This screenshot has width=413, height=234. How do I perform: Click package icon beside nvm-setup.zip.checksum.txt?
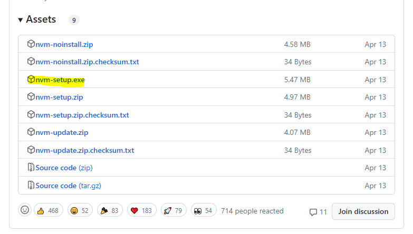point(31,114)
